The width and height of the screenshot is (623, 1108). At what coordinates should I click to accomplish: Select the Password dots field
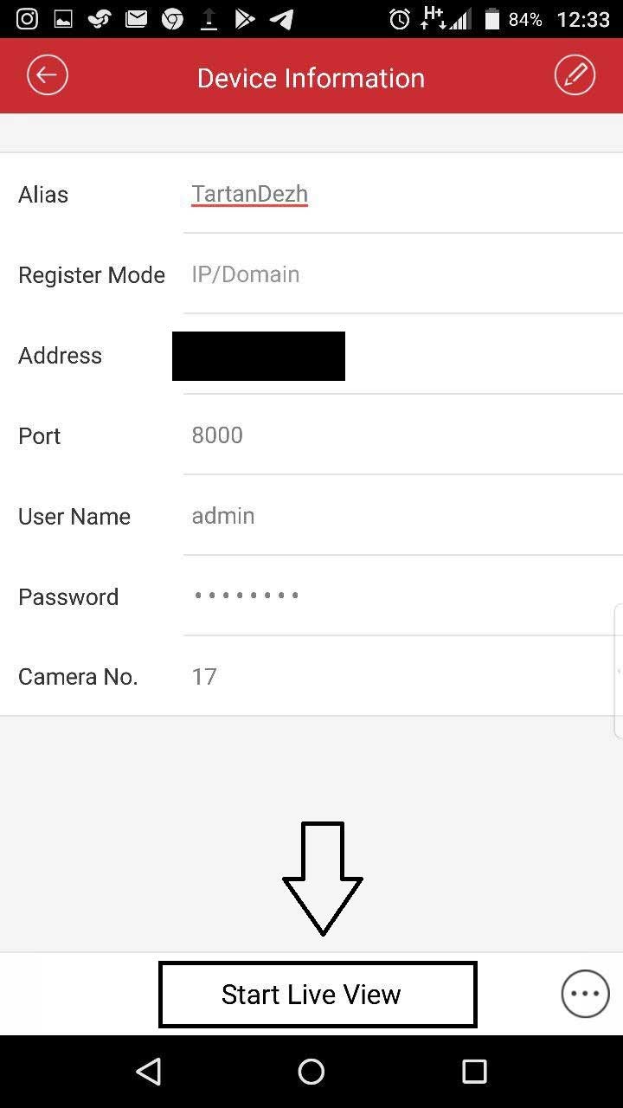(403, 596)
